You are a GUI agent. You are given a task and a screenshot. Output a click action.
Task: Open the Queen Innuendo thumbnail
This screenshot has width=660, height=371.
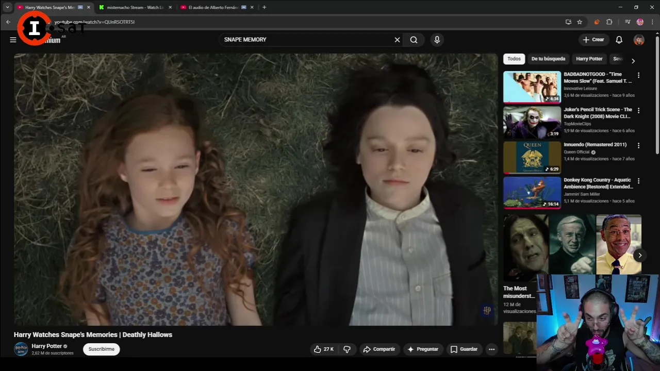tap(532, 158)
